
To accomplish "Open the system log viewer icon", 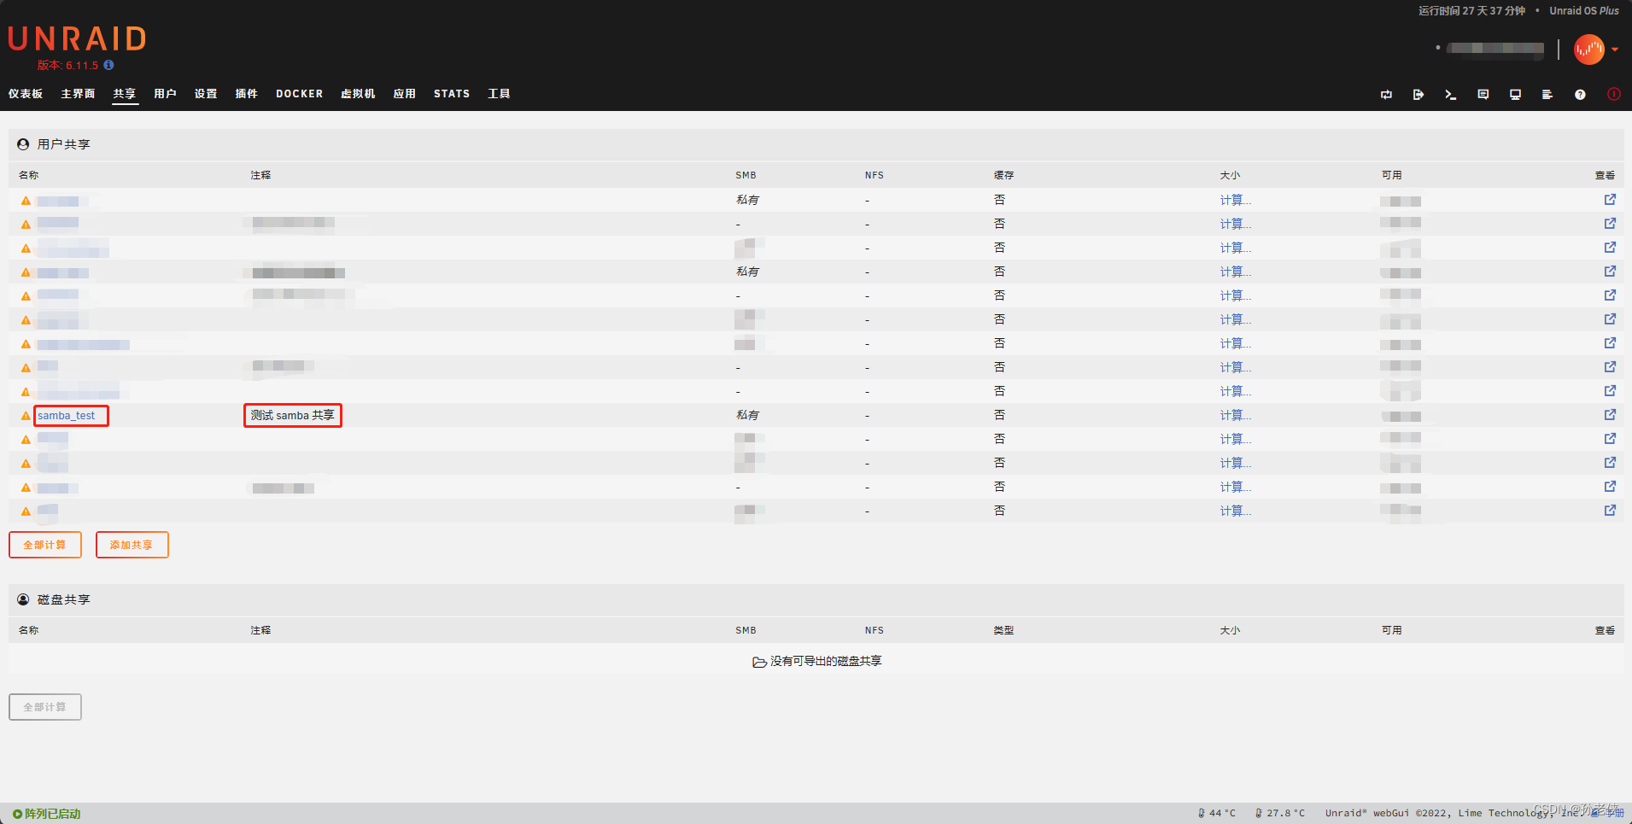I will 1547,94.
